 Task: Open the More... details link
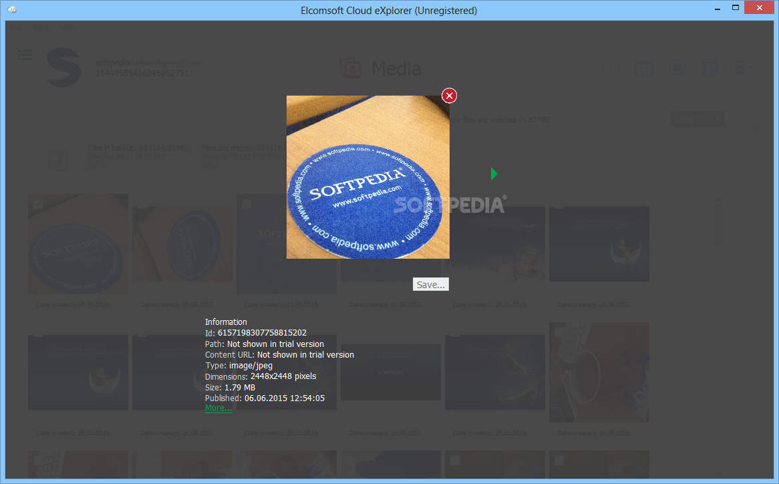(x=218, y=408)
